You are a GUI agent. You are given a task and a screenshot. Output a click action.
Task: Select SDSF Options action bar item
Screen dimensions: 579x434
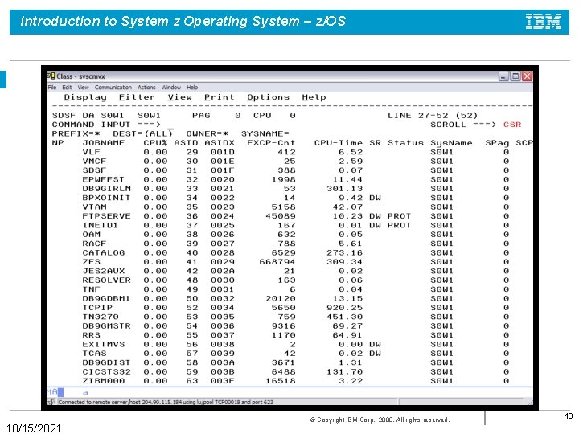268,97
